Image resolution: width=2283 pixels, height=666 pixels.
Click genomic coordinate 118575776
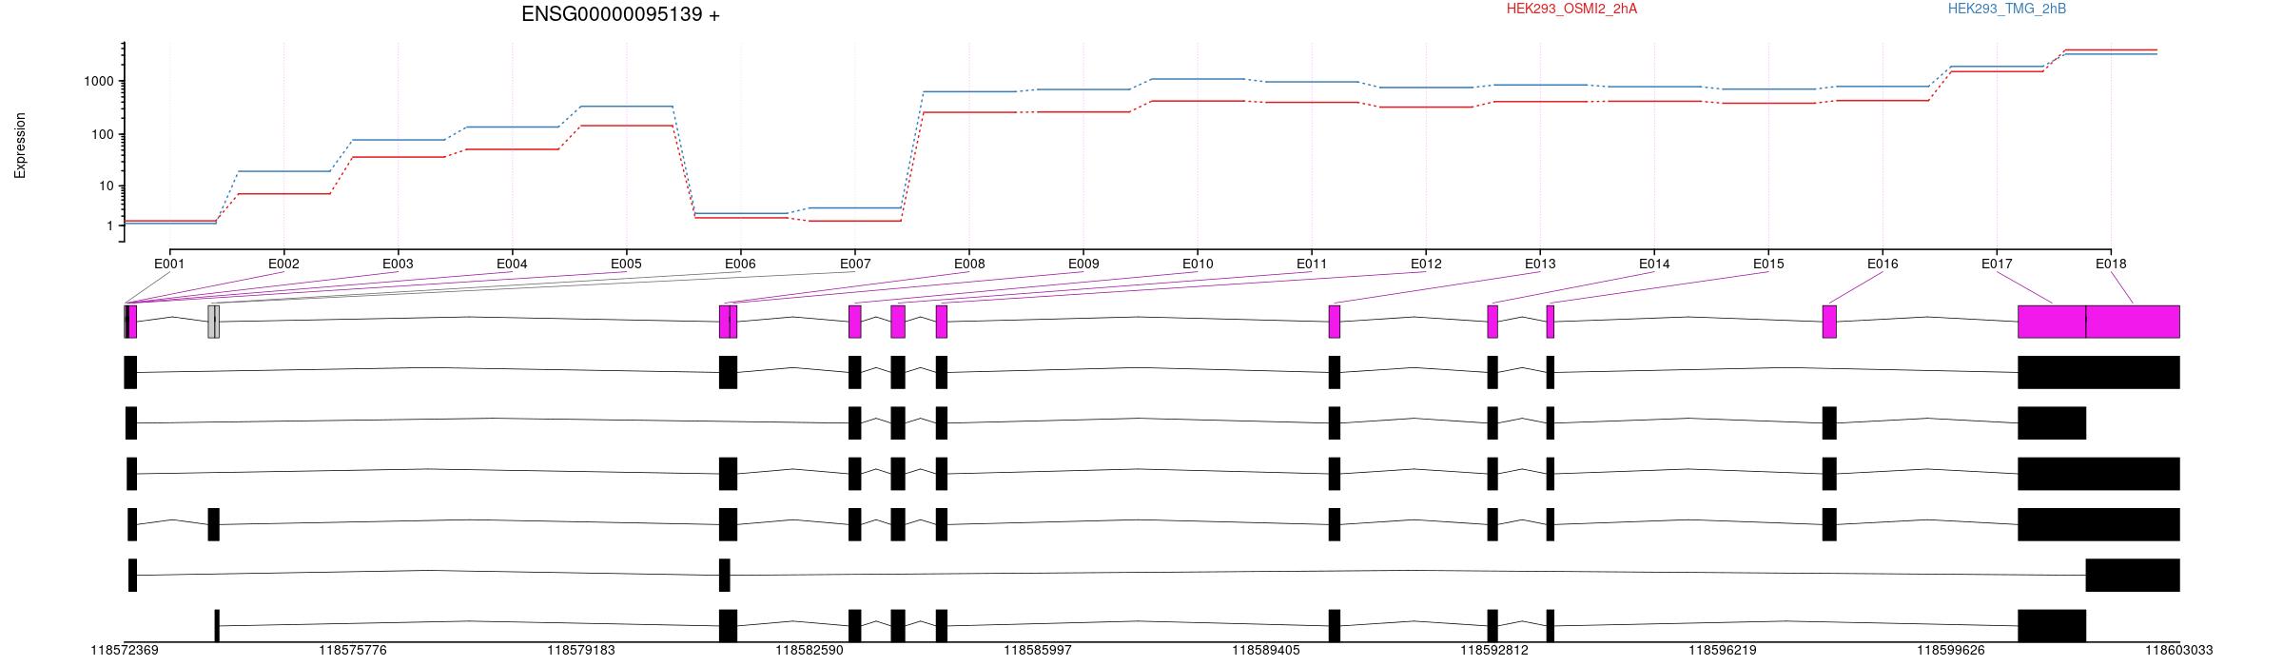pos(353,651)
